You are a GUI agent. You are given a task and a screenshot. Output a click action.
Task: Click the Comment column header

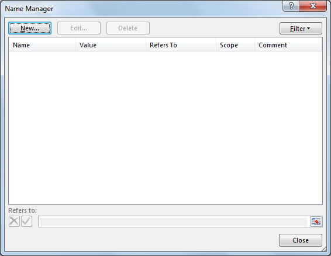pyautogui.click(x=288, y=45)
